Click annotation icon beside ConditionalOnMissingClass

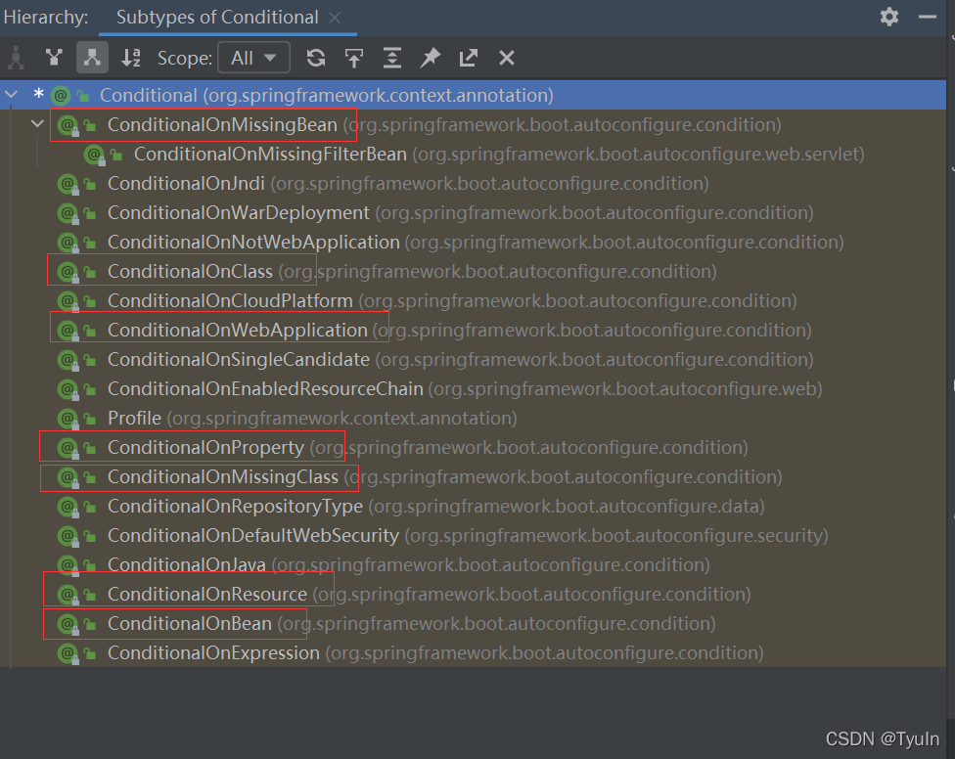tap(68, 476)
